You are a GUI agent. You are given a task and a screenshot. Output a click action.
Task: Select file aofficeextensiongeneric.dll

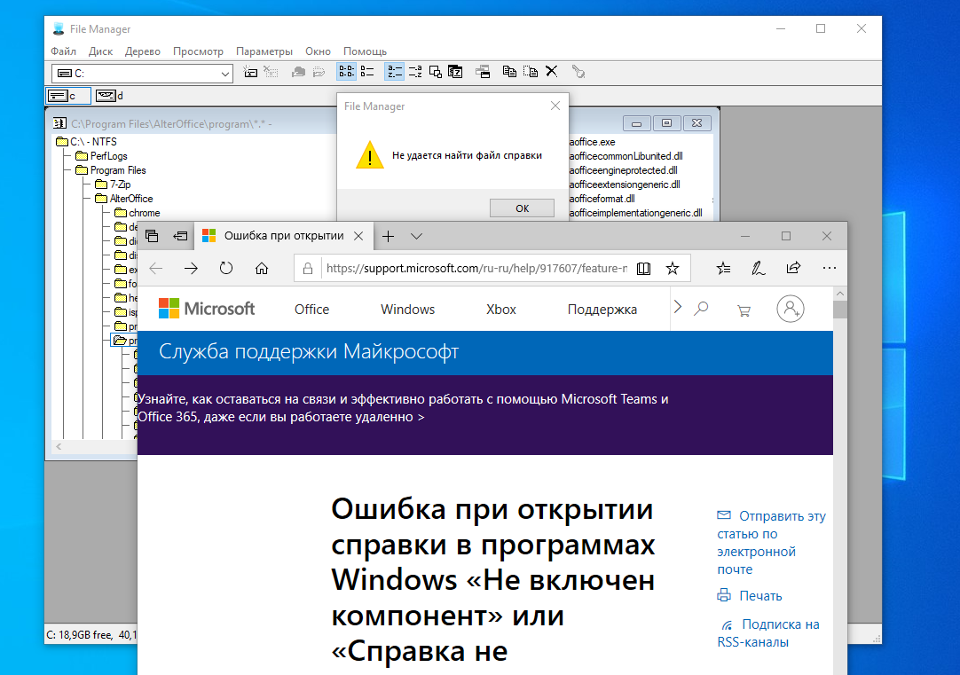pos(625,184)
